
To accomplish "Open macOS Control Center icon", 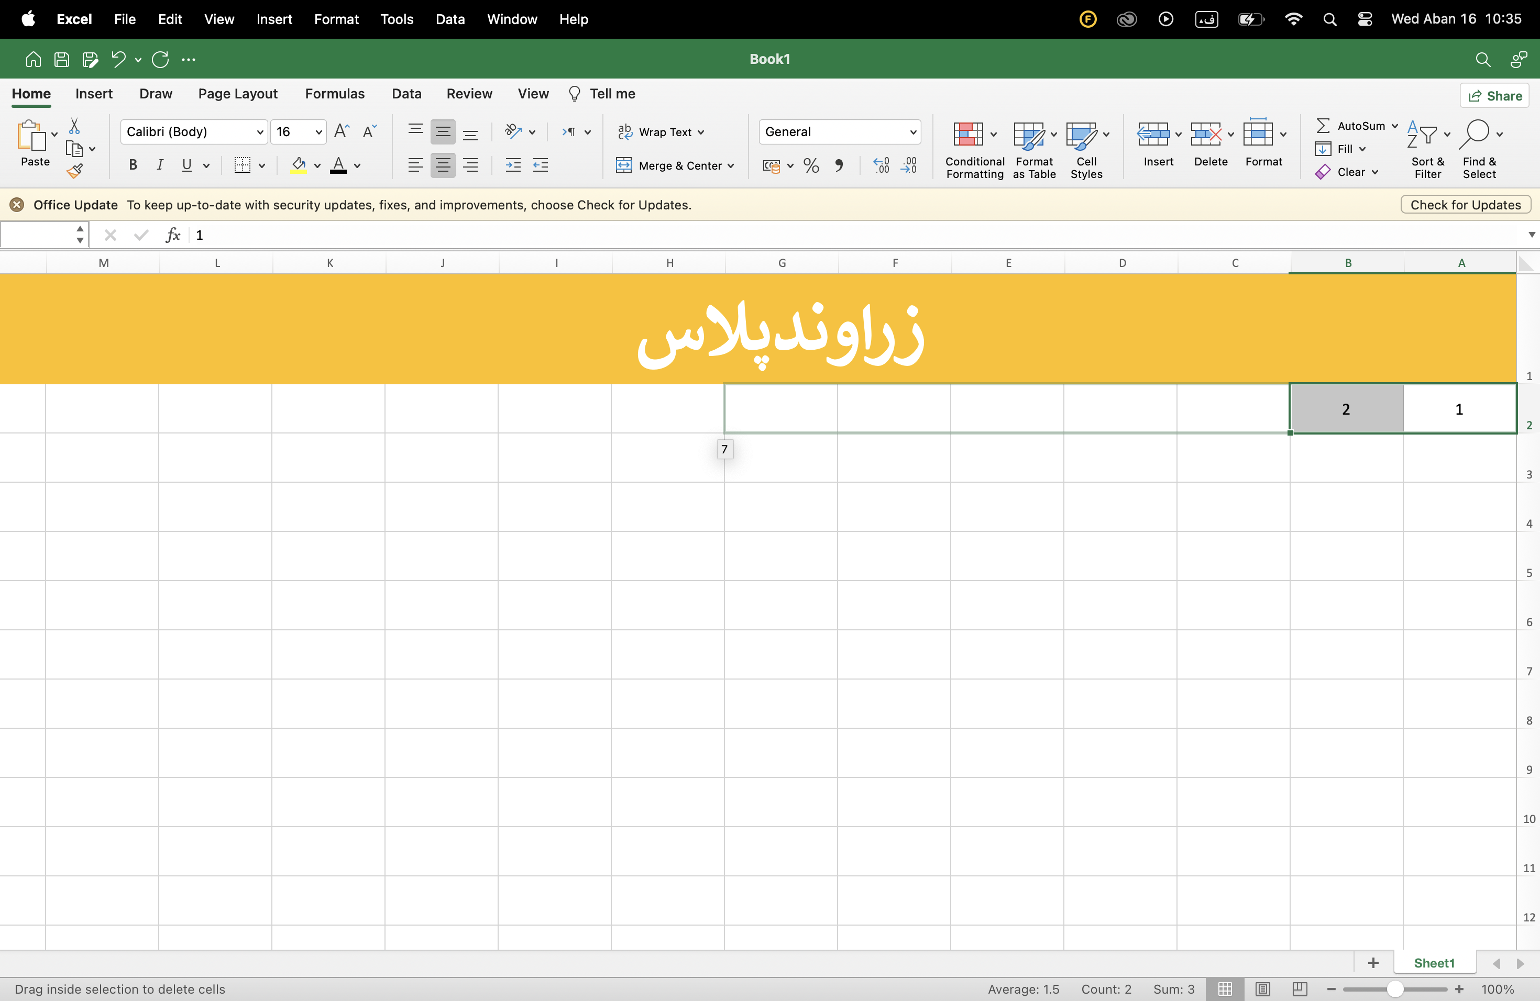I will [1365, 19].
